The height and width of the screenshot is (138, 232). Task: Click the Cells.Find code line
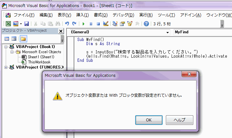pos(157,56)
